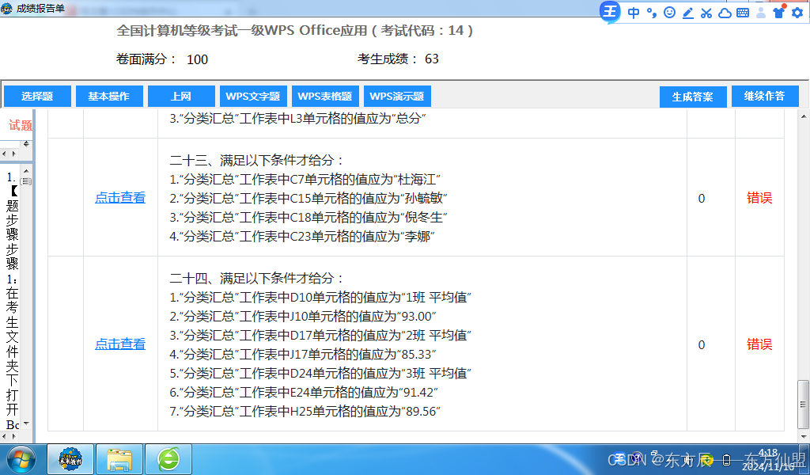Open handwriting pen input icon

[x=688, y=13]
